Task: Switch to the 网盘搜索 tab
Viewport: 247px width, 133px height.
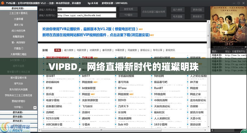Action: [x=132, y=50]
